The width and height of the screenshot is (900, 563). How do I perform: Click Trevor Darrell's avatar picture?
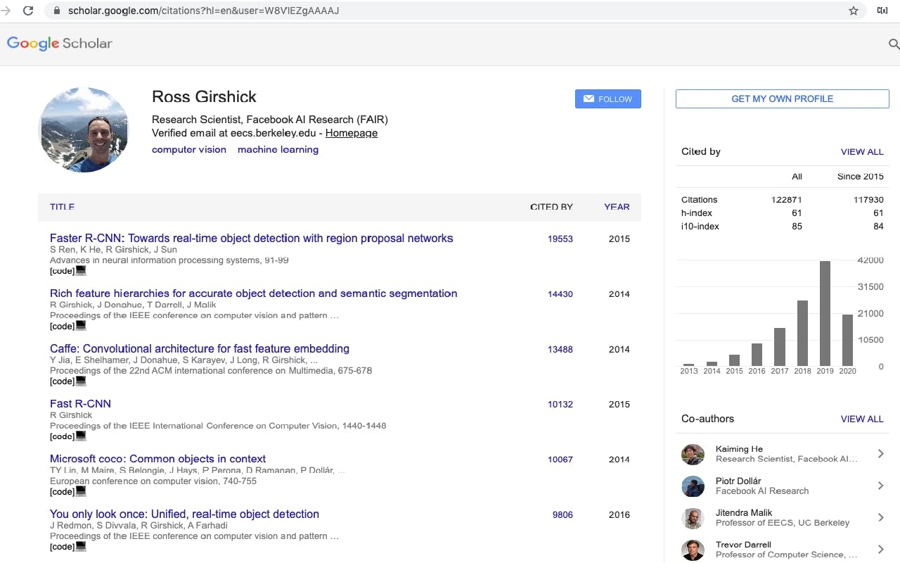coord(693,550)
